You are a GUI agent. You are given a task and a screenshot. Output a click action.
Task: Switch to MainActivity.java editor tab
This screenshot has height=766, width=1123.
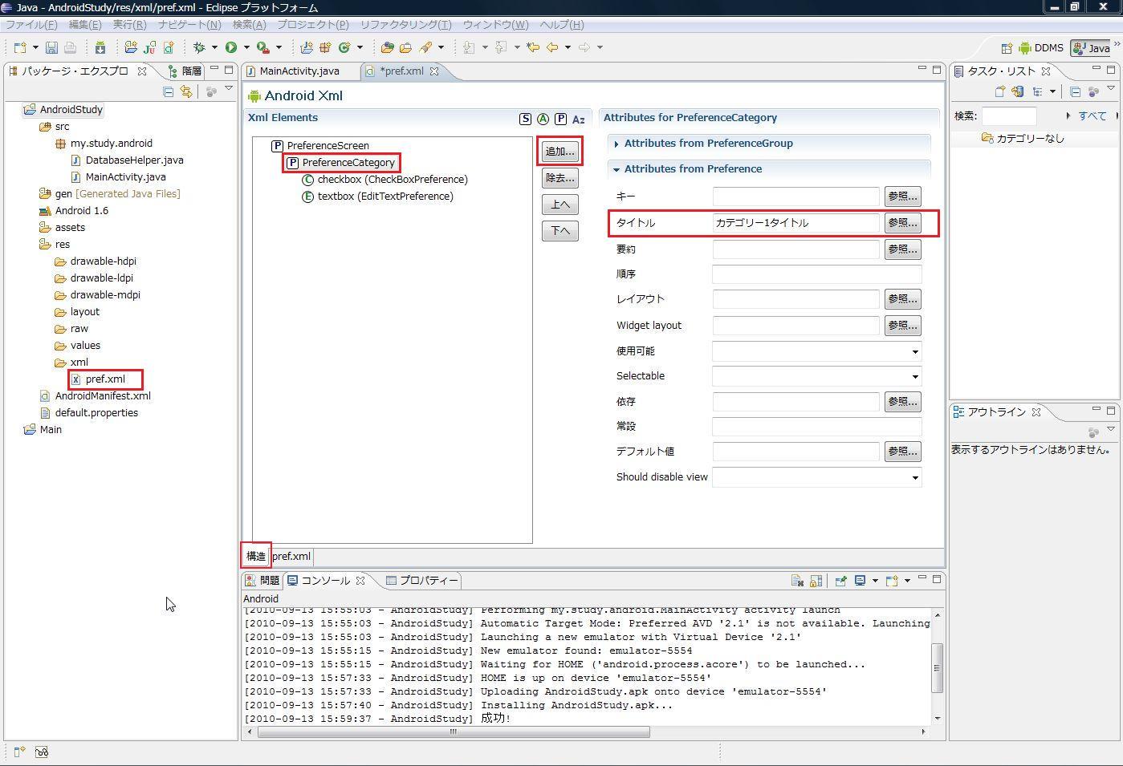[x=299, y=71]
